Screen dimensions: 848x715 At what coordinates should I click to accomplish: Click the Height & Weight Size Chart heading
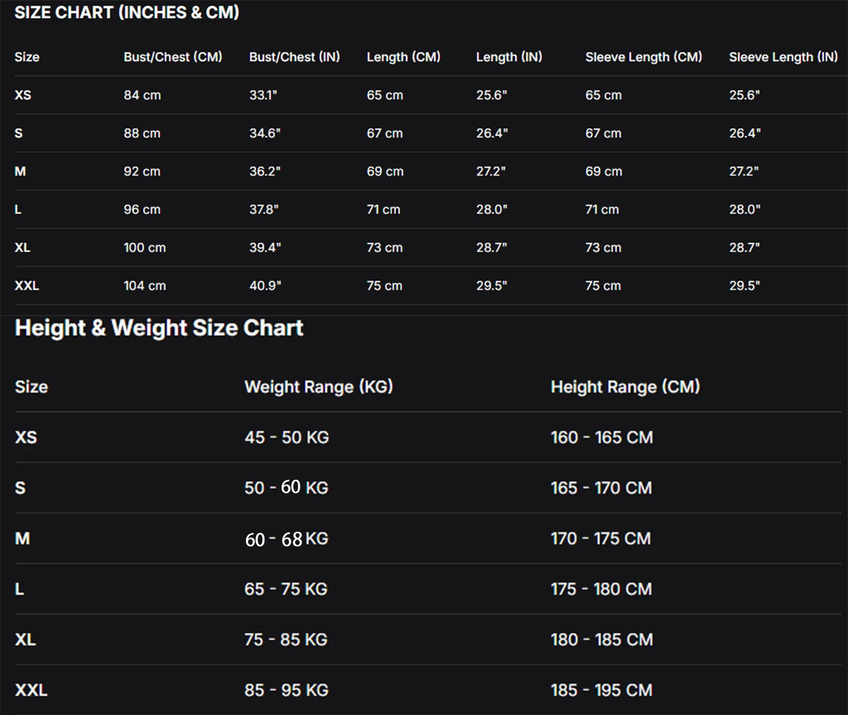[159, 328]
